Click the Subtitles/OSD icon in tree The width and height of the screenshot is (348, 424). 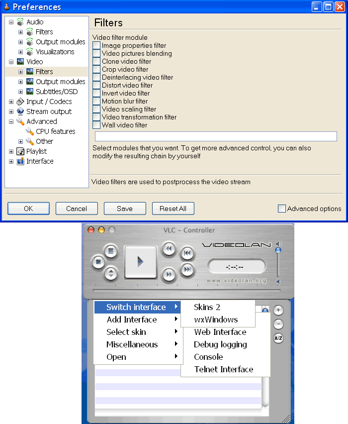(x=30, y=92)
